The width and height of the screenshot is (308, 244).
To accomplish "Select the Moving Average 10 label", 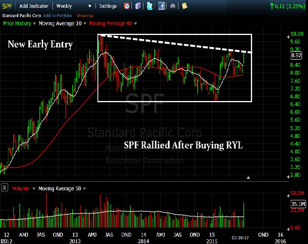I will 60,24.
